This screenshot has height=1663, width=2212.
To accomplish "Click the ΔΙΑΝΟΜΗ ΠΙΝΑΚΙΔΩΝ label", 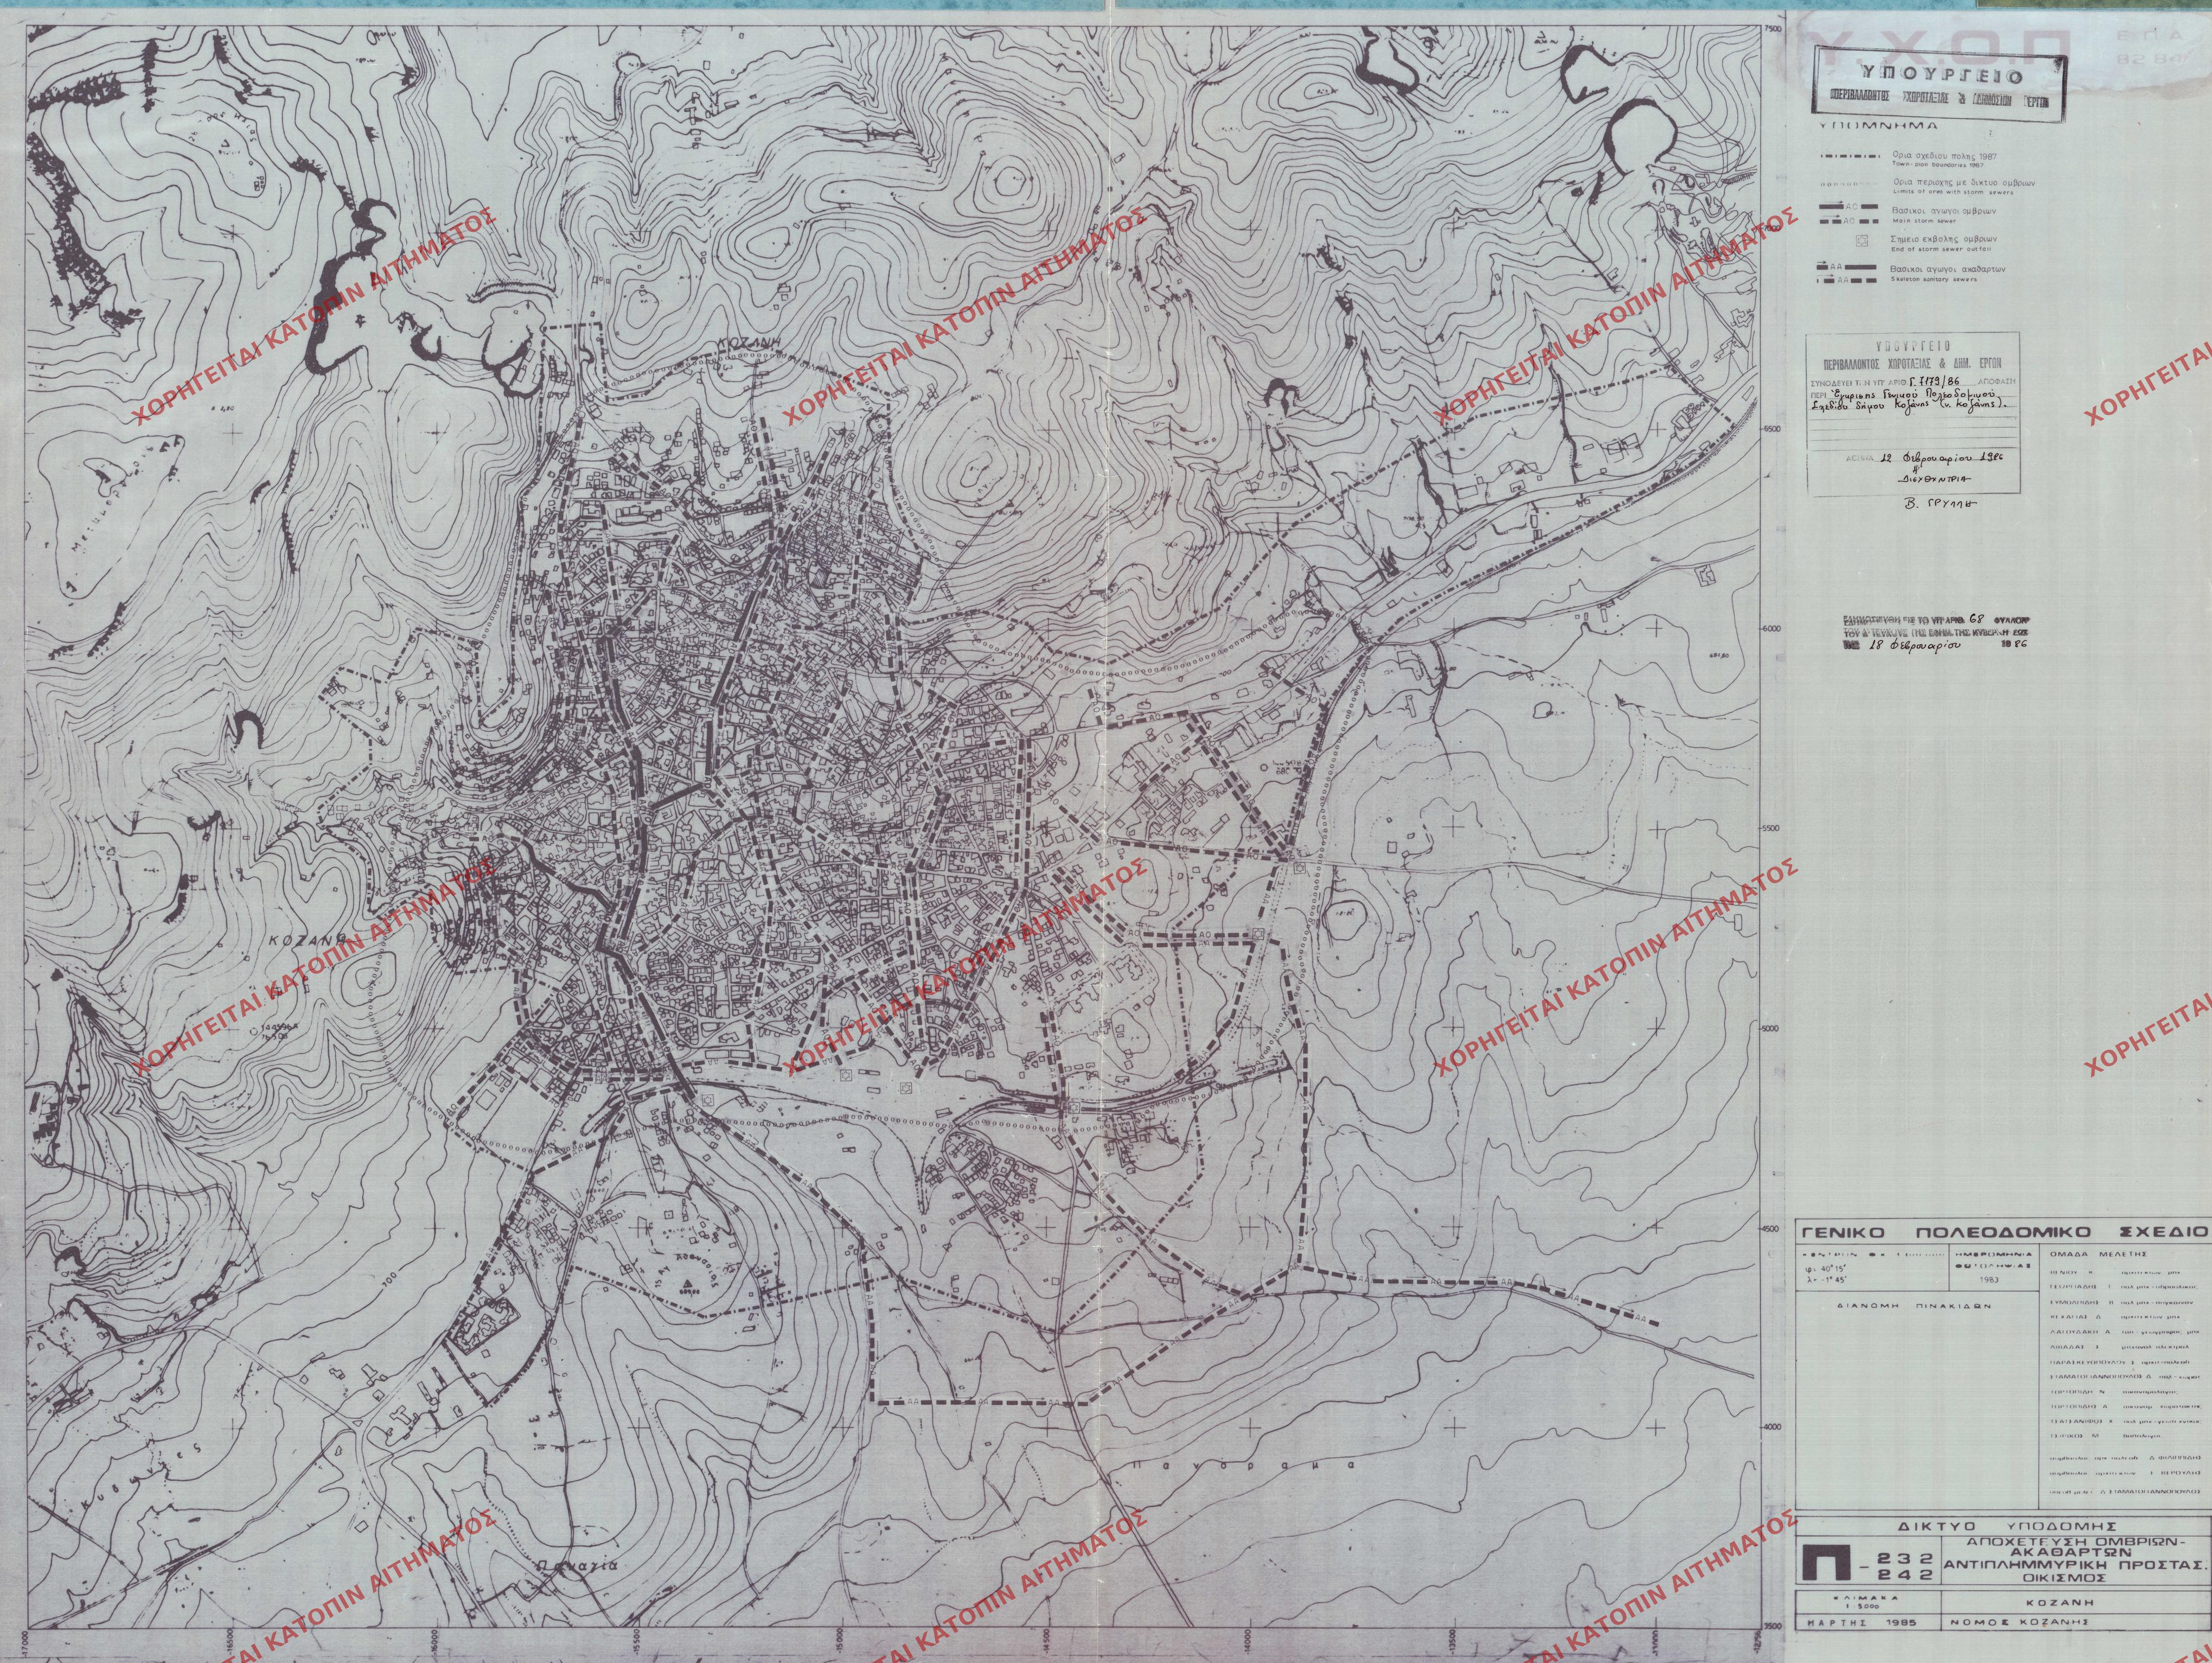I will [1914, 1307].
